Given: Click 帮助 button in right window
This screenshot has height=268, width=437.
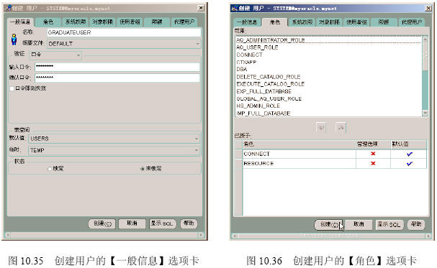Looking at the screenshot, I should (416, 225).
